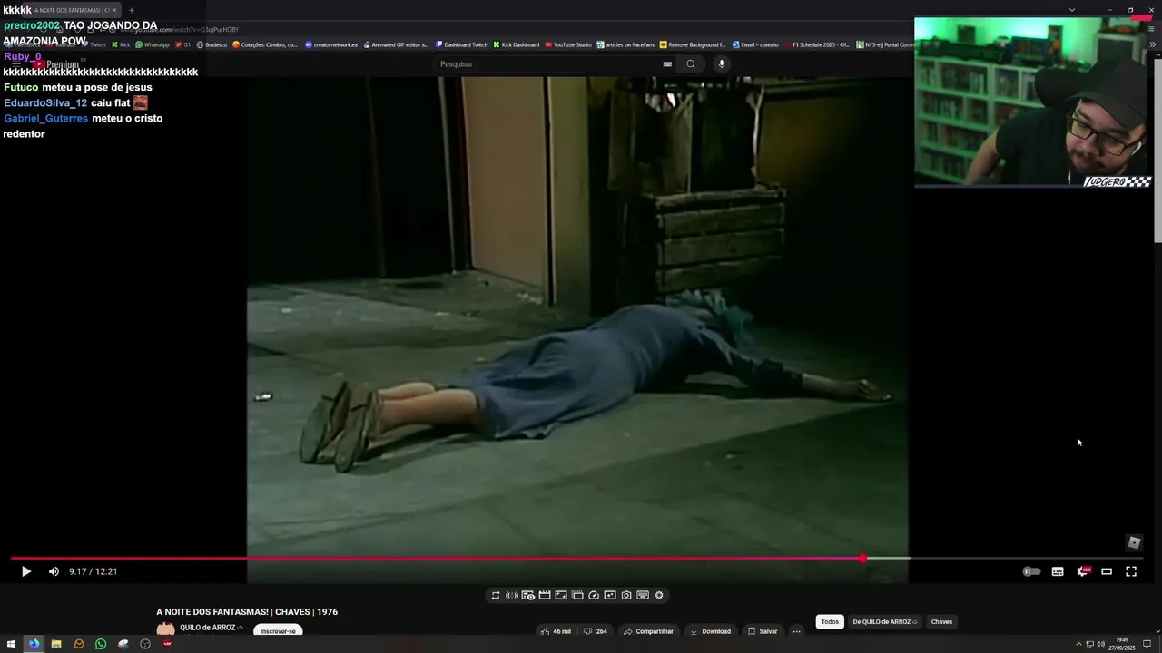Open the articles on RaceFans bookmark
Screen dimensions: 1162x653
click(626, 44)
